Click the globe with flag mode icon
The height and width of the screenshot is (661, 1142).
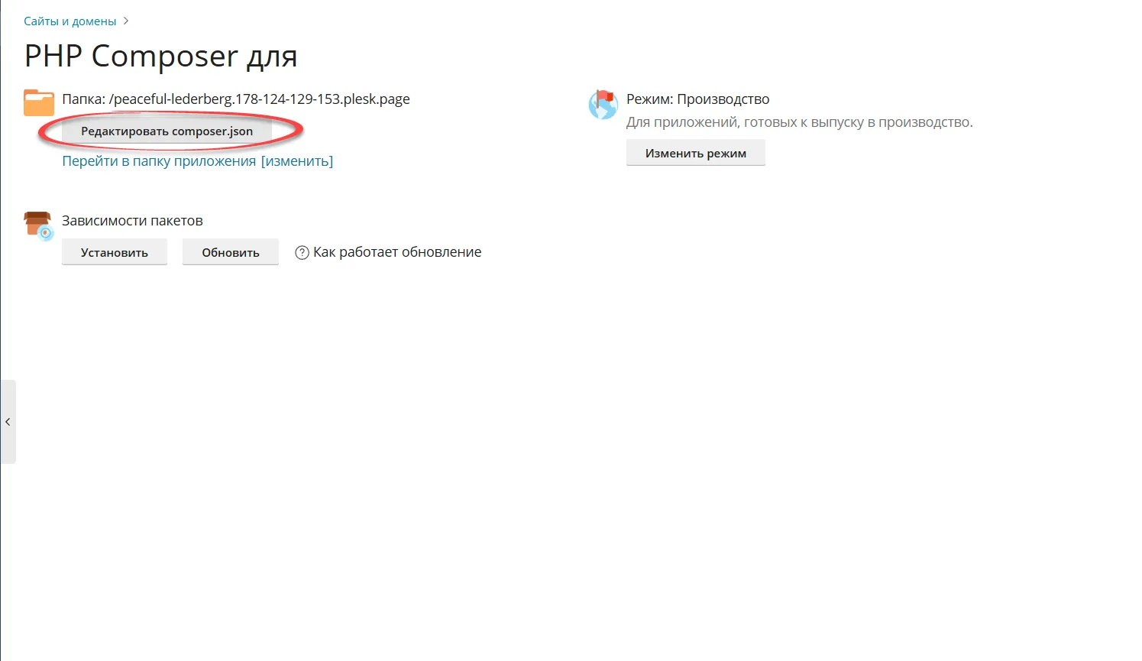[x=603, y=105]
